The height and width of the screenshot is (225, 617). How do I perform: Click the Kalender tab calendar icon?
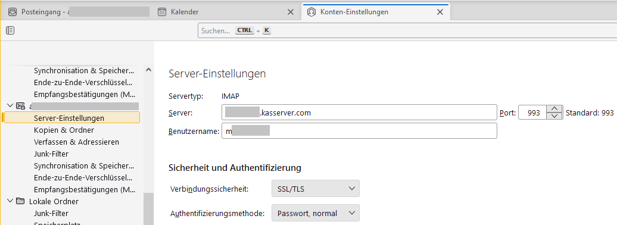(x=162, y=12)
